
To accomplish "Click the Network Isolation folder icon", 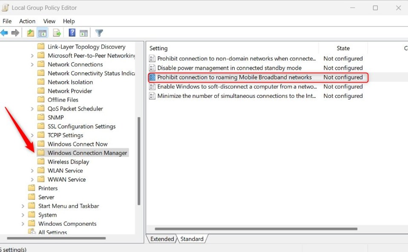I will coord(41,82).
